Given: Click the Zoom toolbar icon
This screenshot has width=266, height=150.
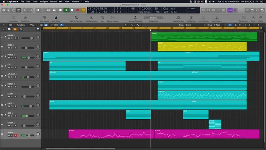Looking at the screenshot, I should 253,17.
